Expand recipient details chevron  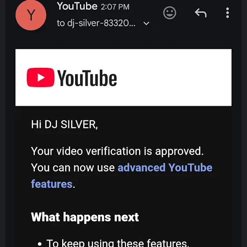(146, 23)
